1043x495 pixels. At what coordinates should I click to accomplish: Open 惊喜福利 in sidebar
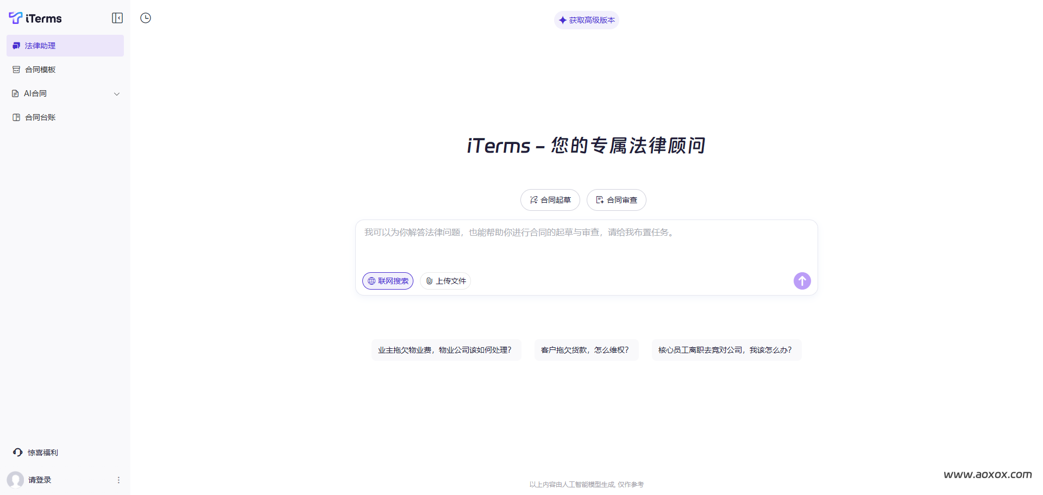tap(36, 453)
